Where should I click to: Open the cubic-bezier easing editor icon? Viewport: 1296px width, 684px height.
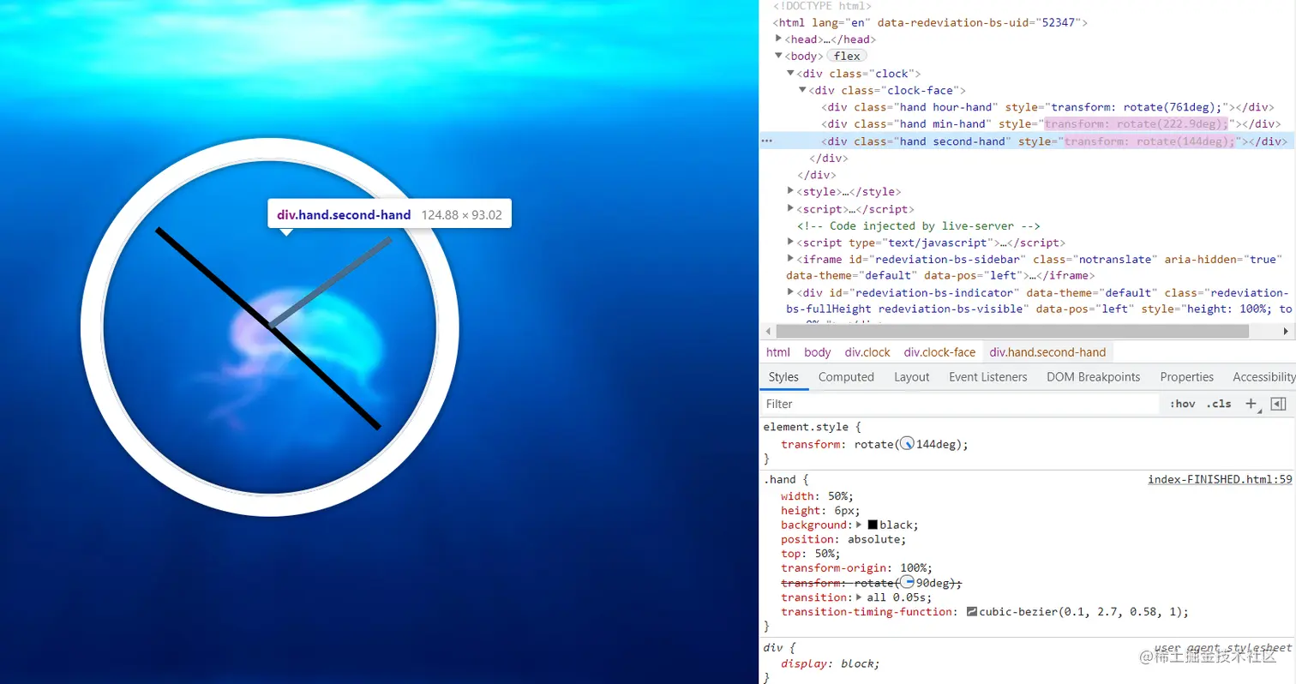point(972,612)
